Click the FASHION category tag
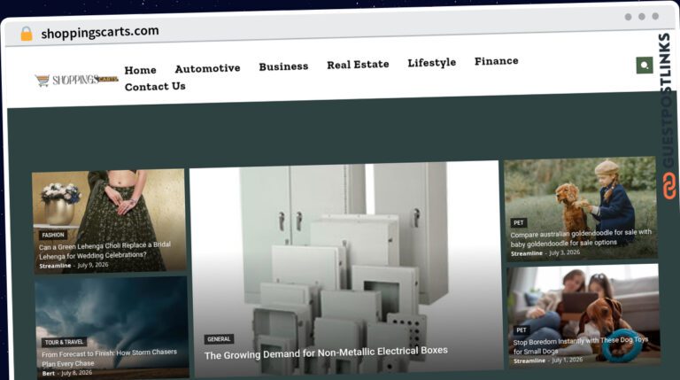Viewport: 680px width, 380px height. click(53, 235)
